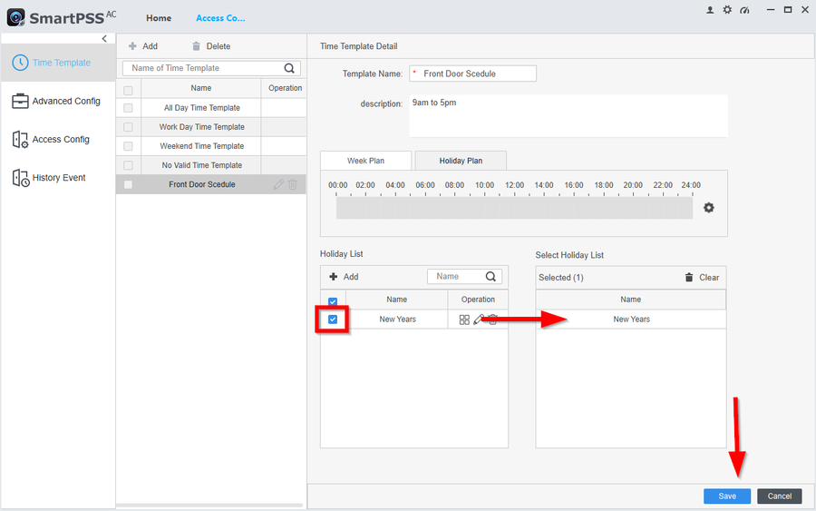Click the system performance gauge icon
816x511 pixels.
pos(744,10)
